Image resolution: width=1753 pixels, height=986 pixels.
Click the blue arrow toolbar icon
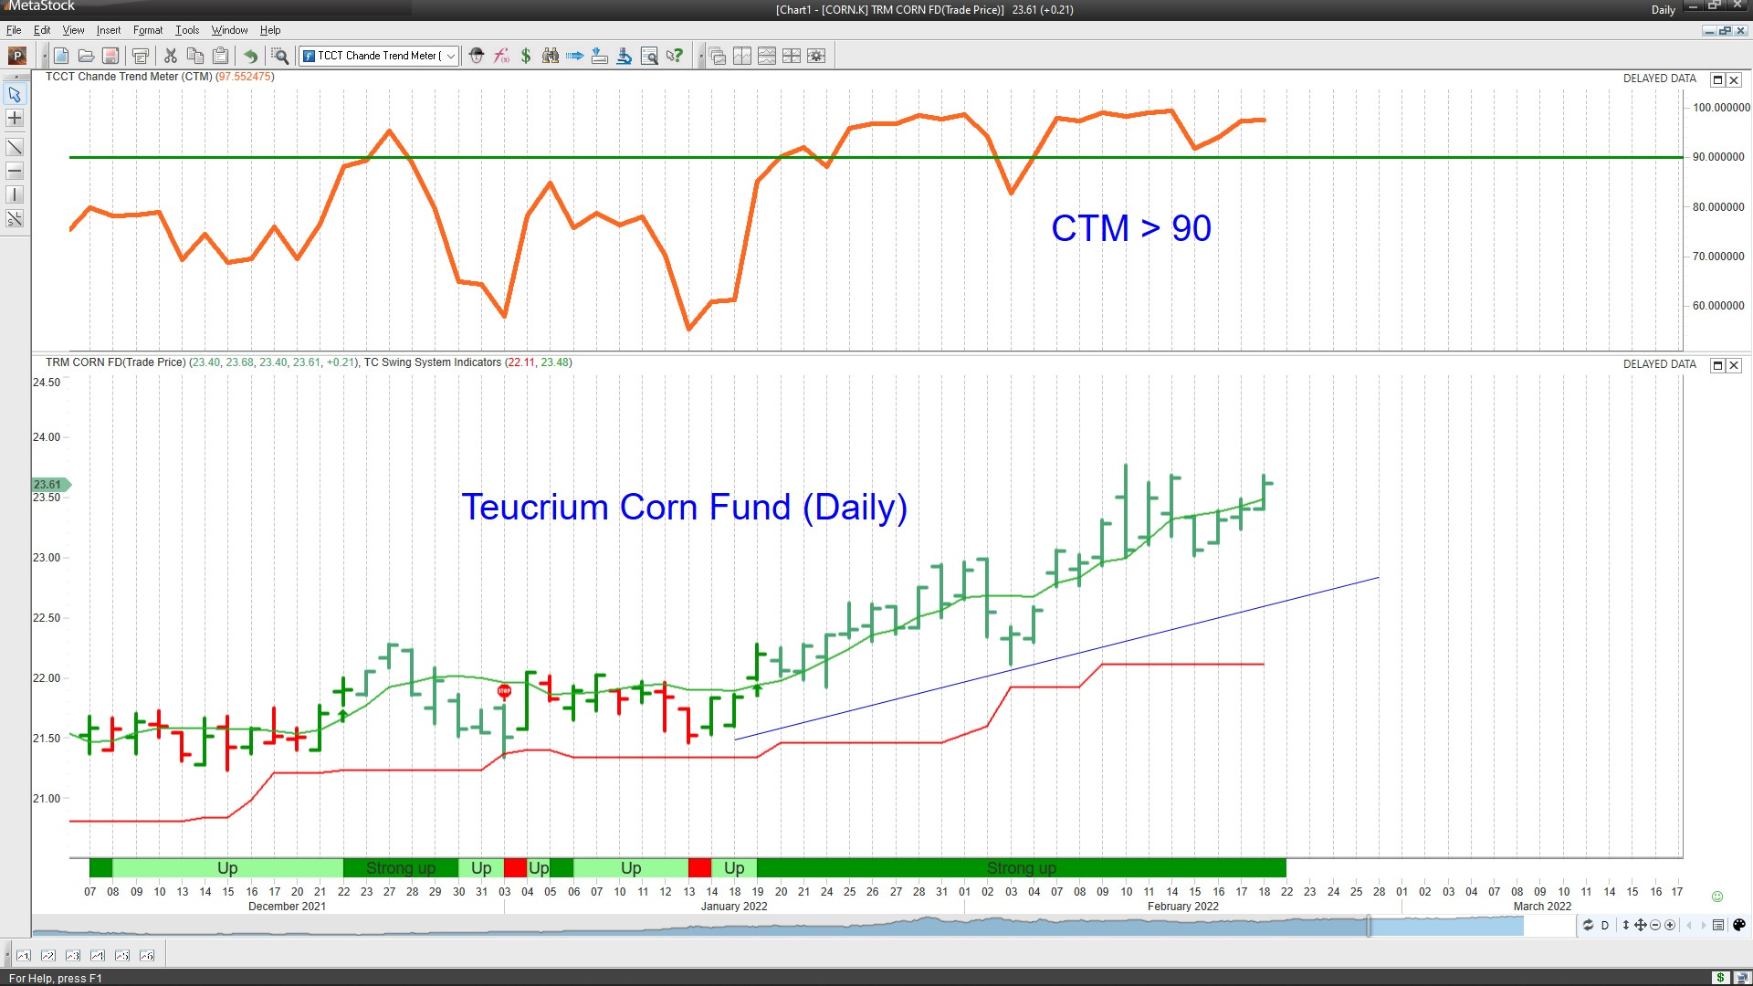tap(575, 56)
